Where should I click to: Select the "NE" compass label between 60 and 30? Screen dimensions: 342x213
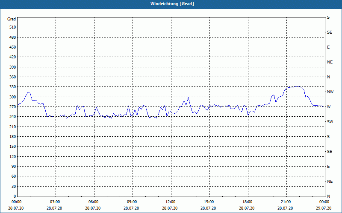click(330, 181)
